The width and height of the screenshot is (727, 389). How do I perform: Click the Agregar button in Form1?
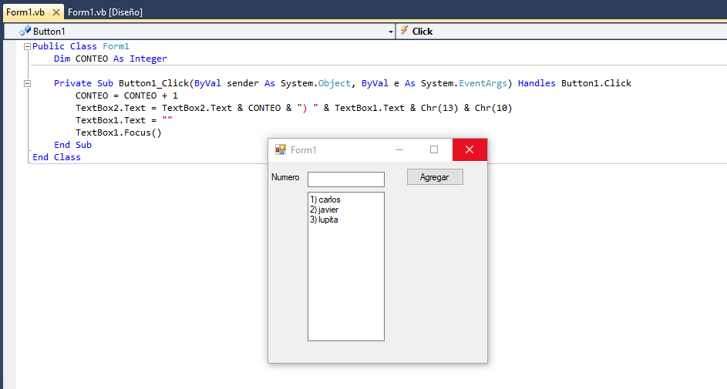tap(435, 177)
